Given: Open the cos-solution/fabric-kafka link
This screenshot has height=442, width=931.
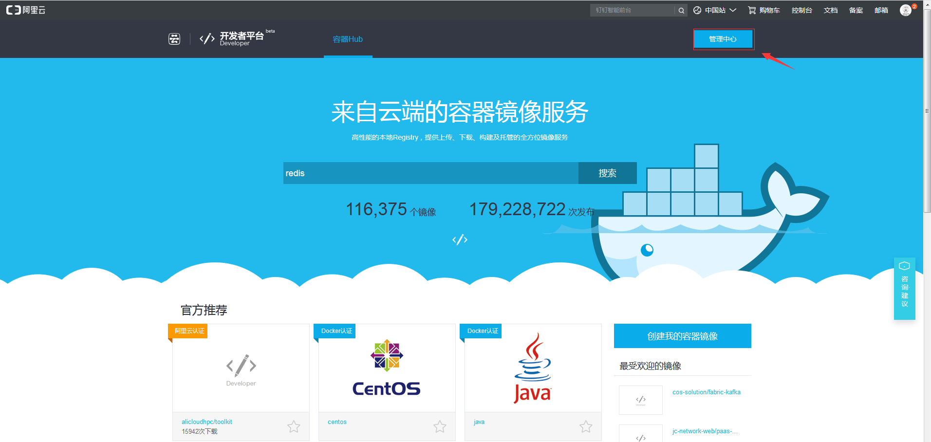Looking at the screenshot, I should coord(707,392).
